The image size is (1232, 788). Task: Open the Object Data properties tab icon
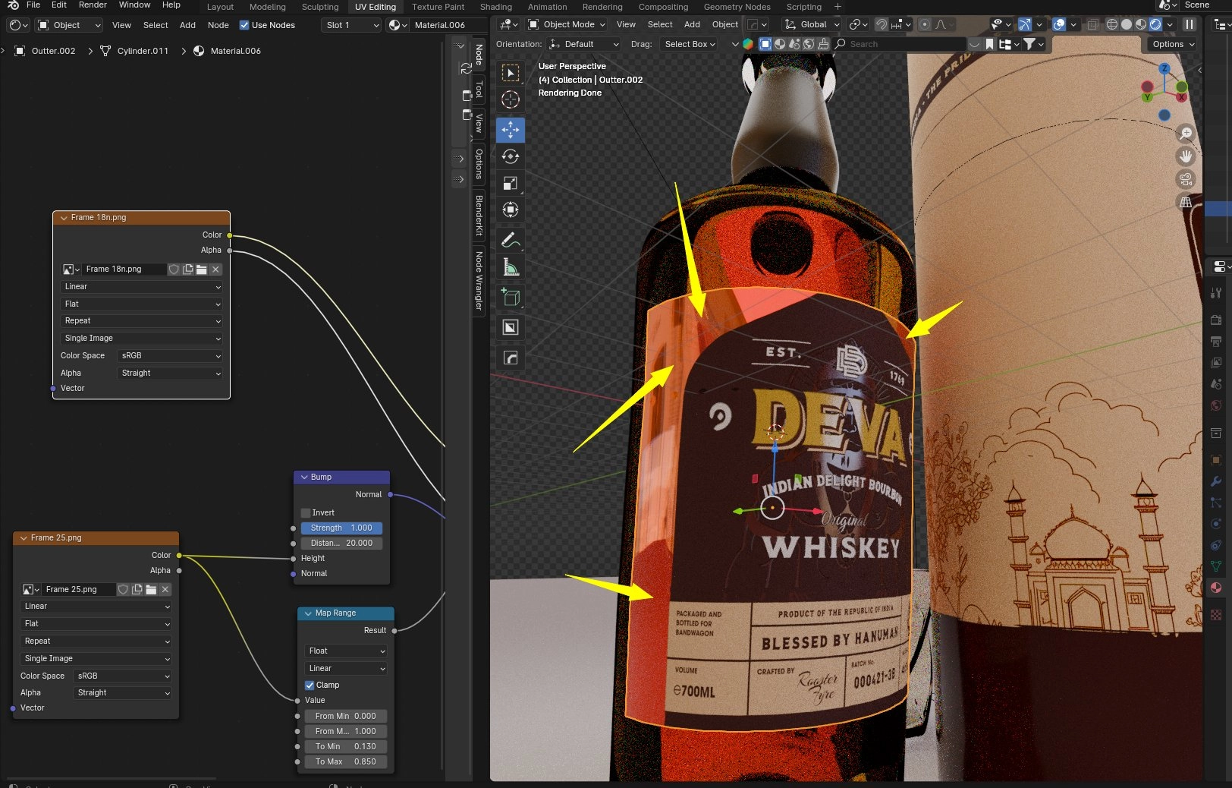pos(1216,566)
